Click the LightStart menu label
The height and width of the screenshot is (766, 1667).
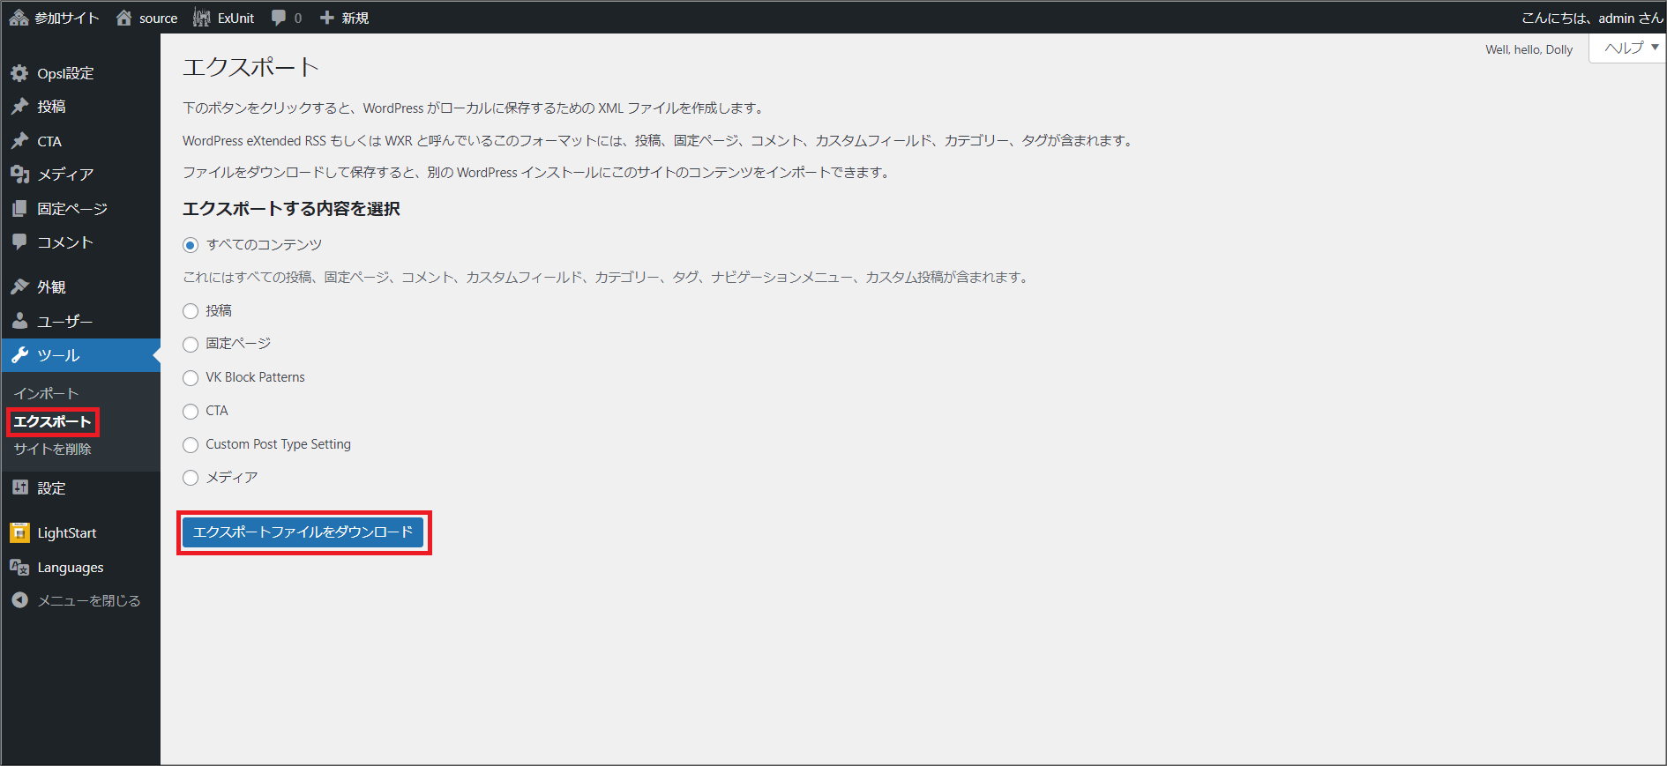point(67,532)
